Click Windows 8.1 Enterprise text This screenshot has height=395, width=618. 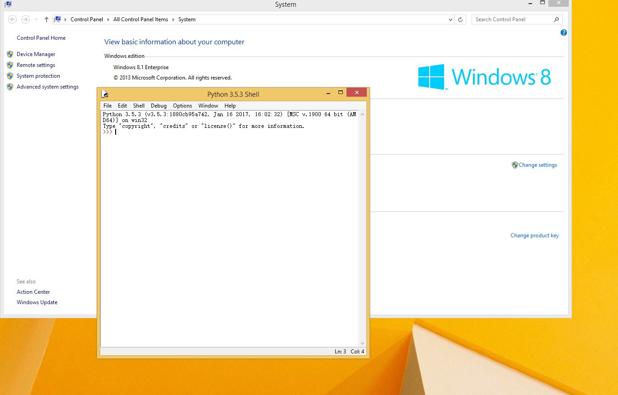click(141, 67)
